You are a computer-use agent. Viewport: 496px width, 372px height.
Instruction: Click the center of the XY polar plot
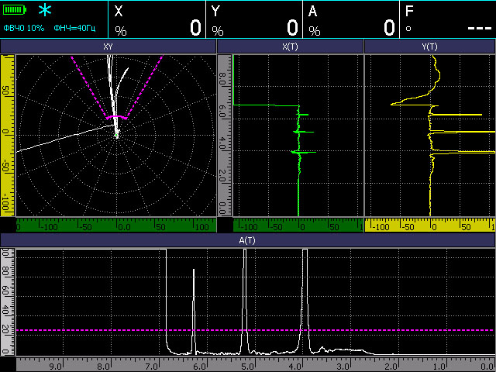point(116,135)
